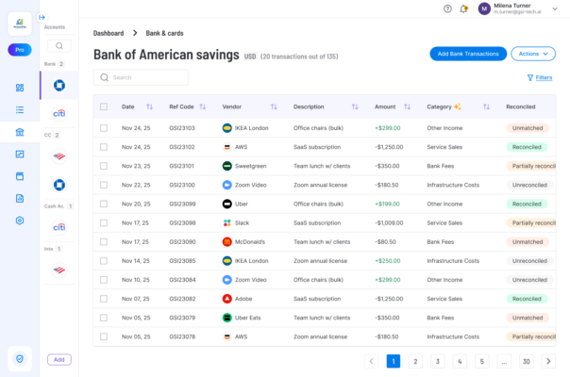The width and height of the screenshot is (570, 377).
Task: Sort the table by the Amount column
Action: tap(407, 107)
